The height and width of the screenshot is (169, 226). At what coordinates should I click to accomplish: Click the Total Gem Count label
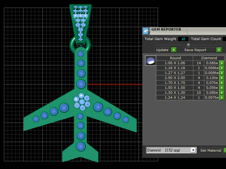206,39
